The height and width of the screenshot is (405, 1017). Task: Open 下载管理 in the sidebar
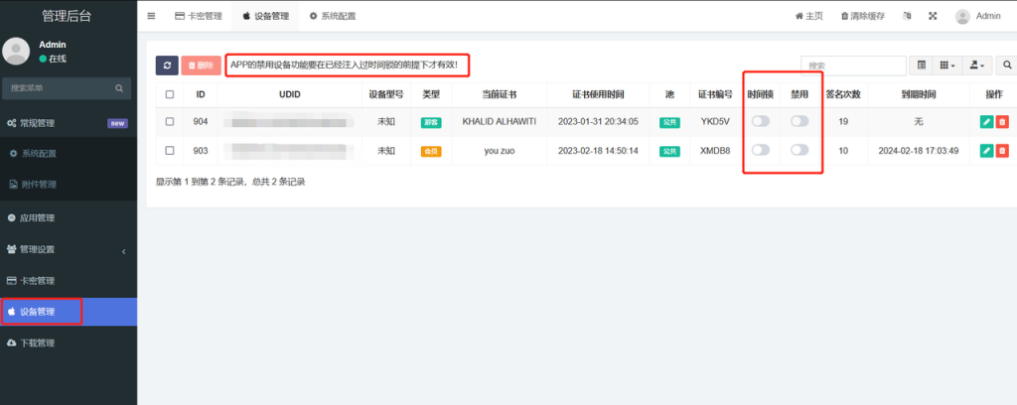click(x=68, y=342)
